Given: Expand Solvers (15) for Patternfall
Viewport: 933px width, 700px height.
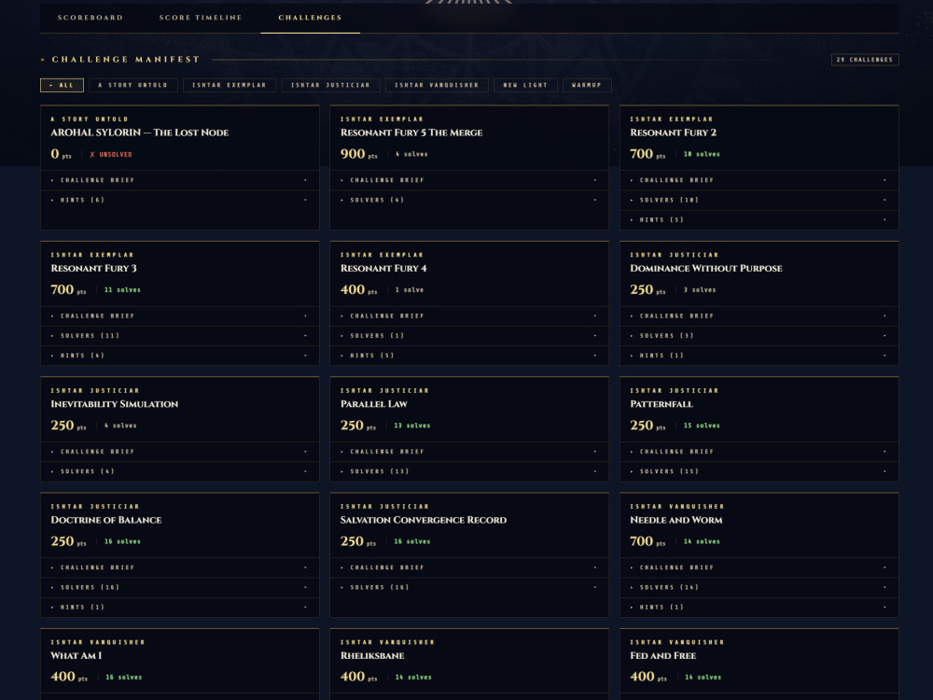Looking at the screenshot, I should [x=759, y=471].
